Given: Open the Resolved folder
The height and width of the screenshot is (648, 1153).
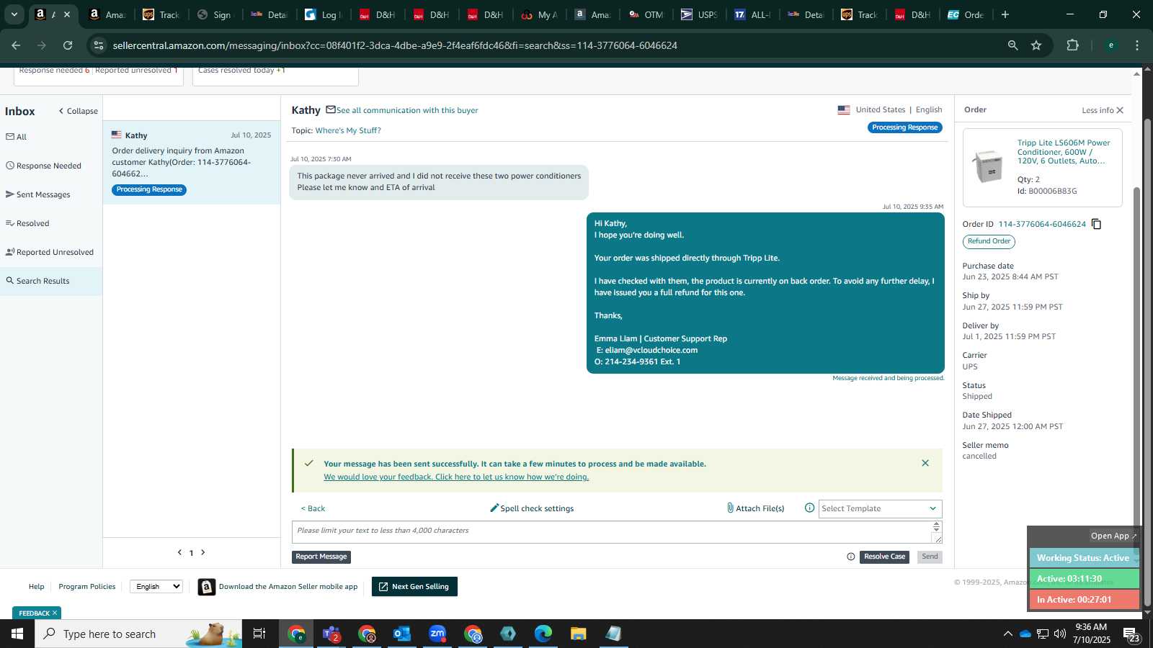Looking at the screenshot, I should [x=27, y=223].
